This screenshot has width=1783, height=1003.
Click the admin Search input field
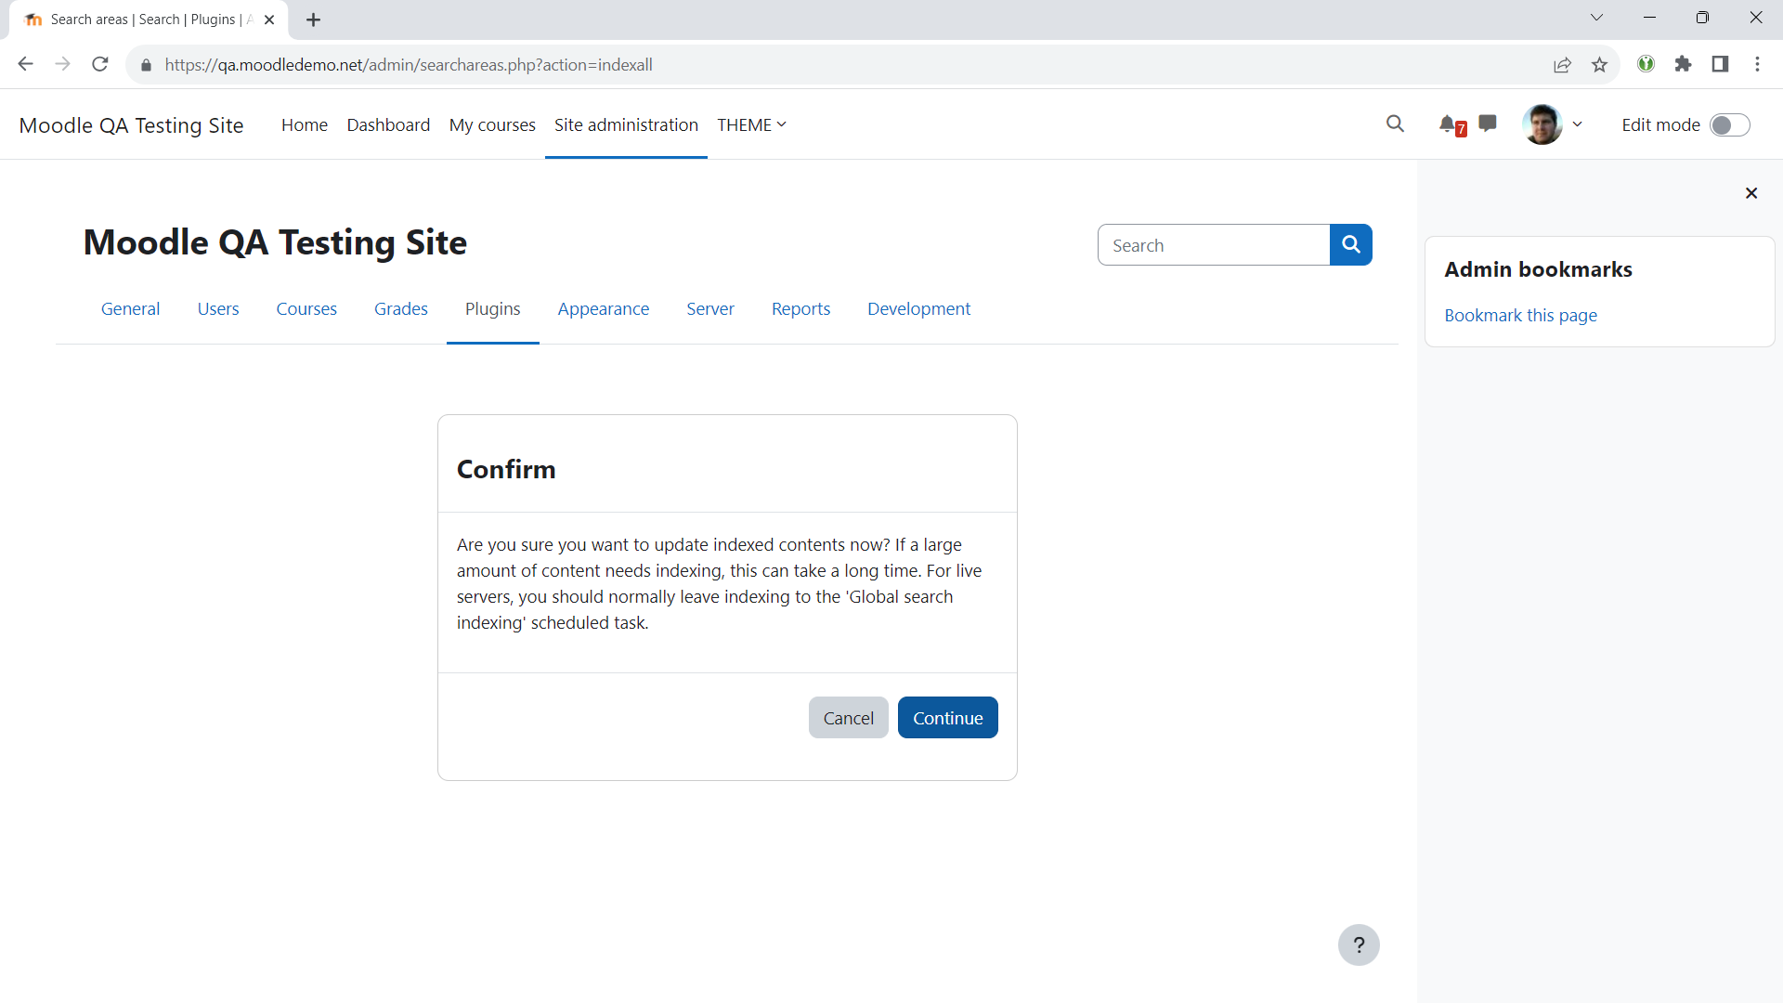pos(1214,245)
